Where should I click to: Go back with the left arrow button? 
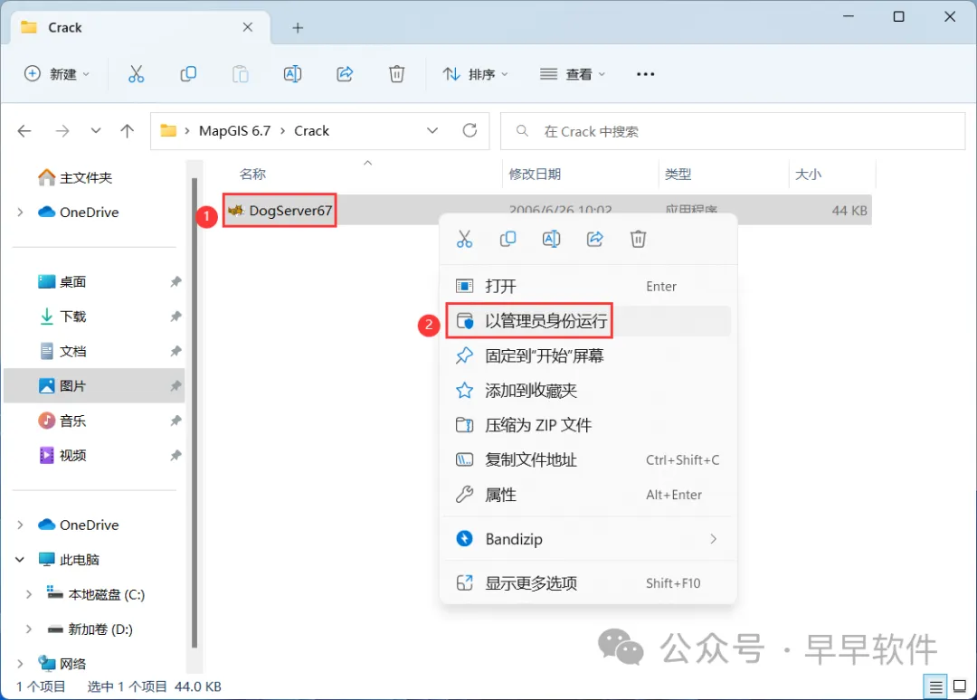[x=24, y=131]
